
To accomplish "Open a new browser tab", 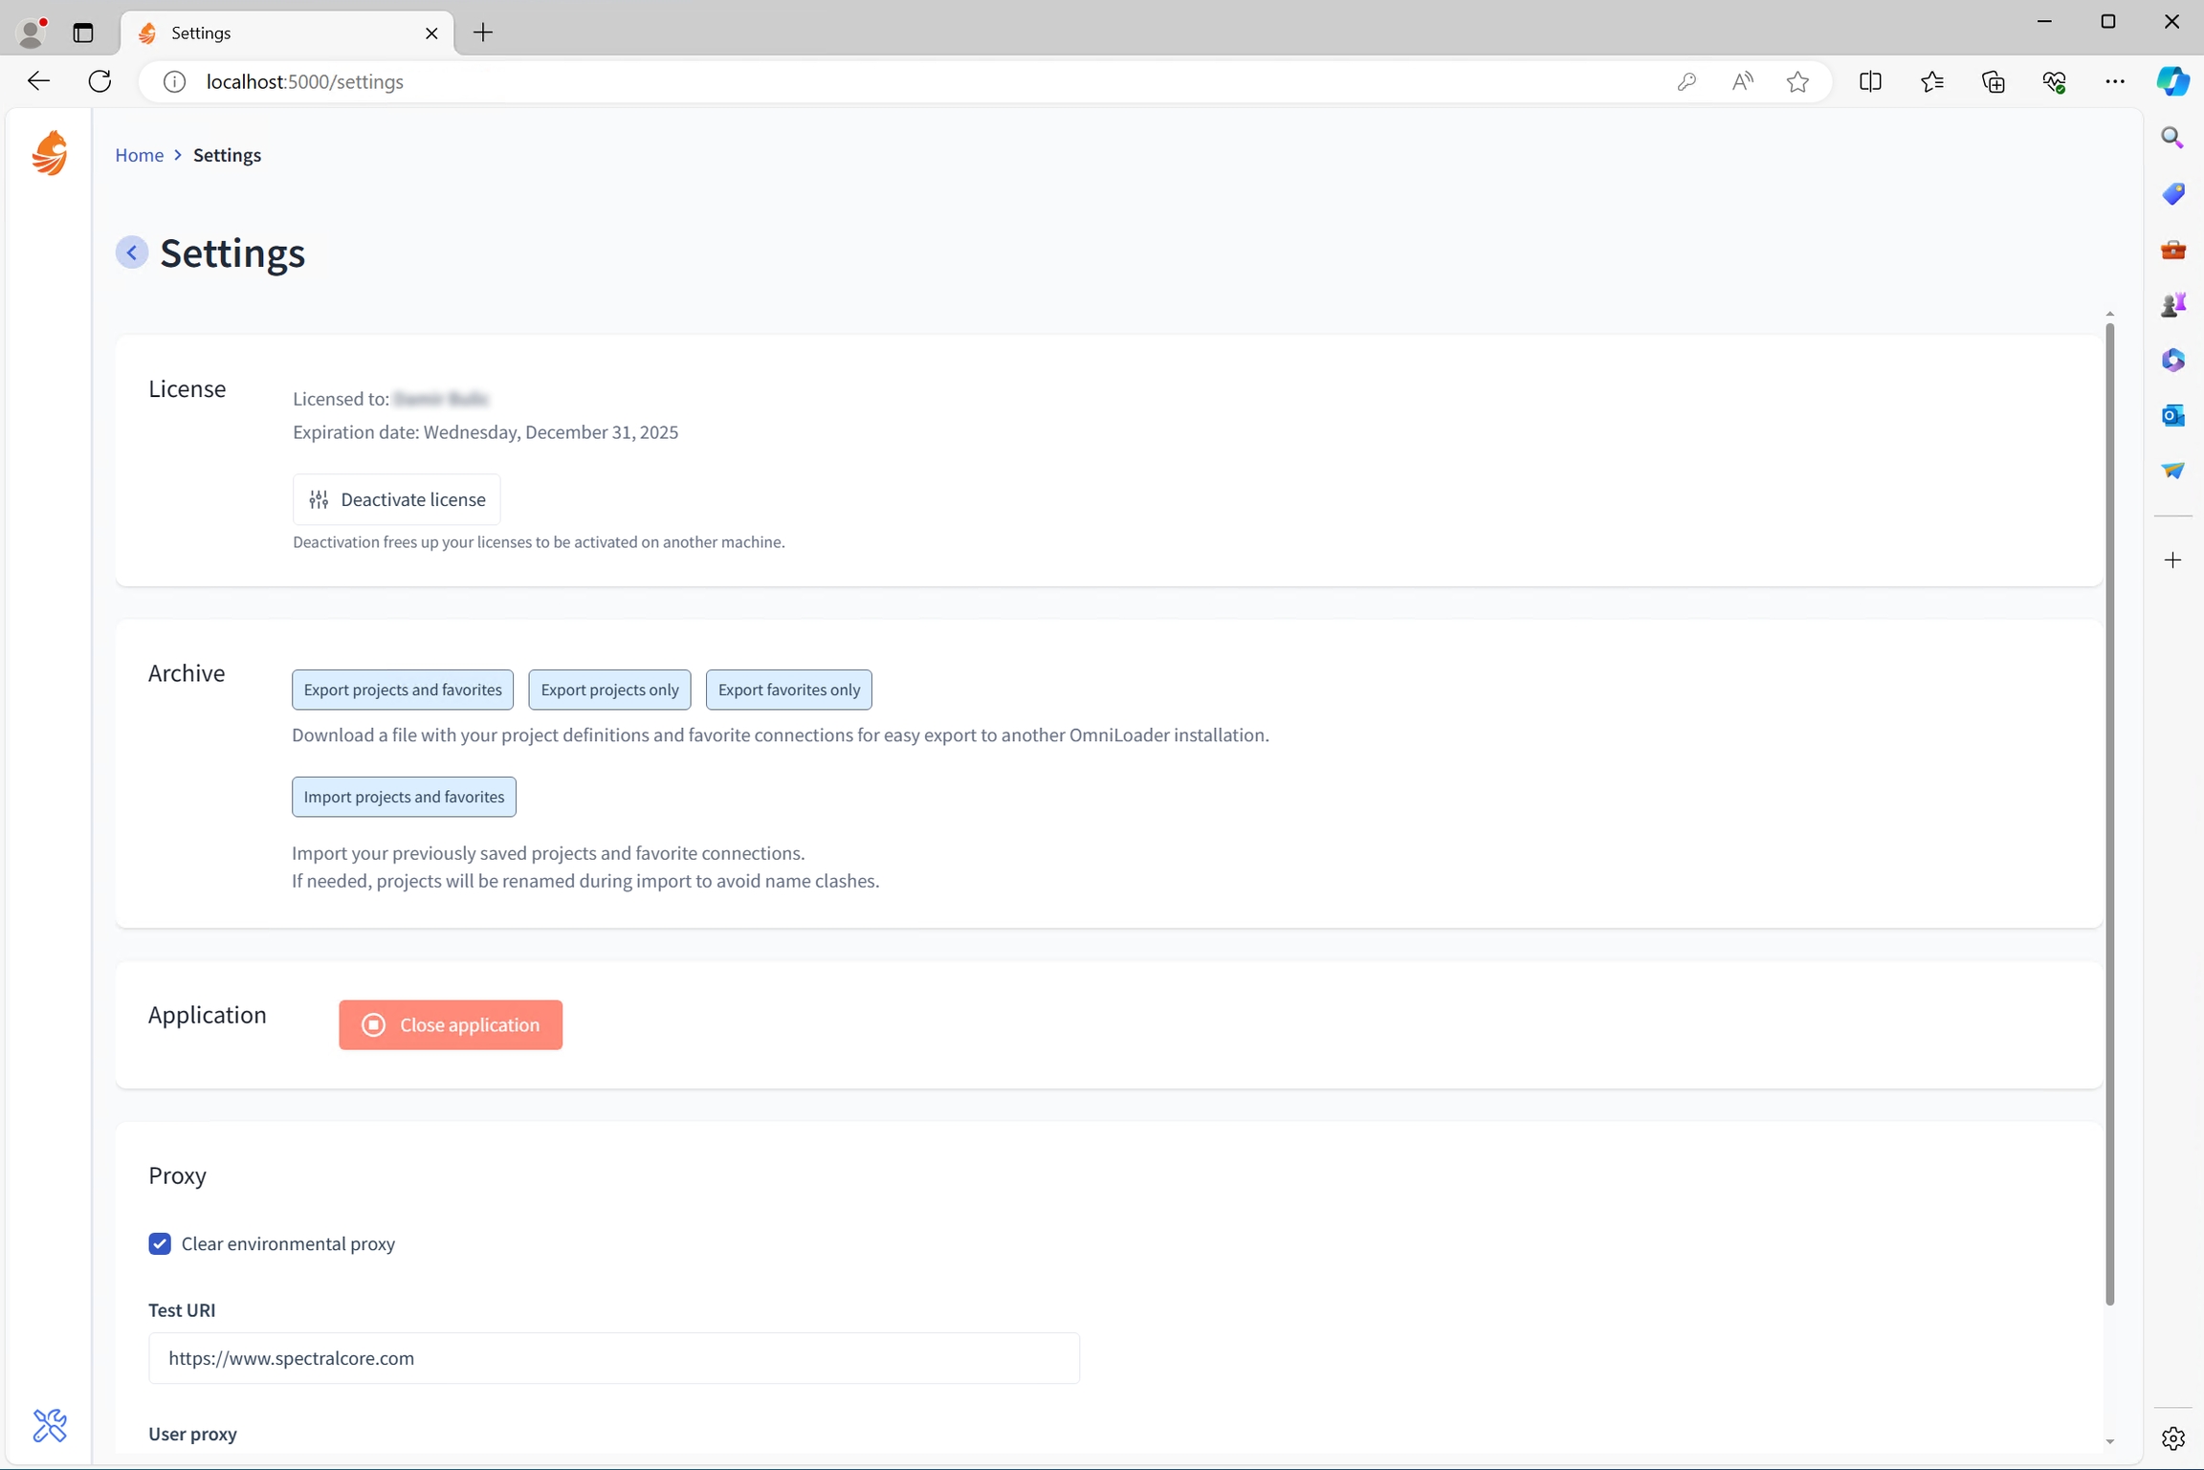I will coord(483,33).
